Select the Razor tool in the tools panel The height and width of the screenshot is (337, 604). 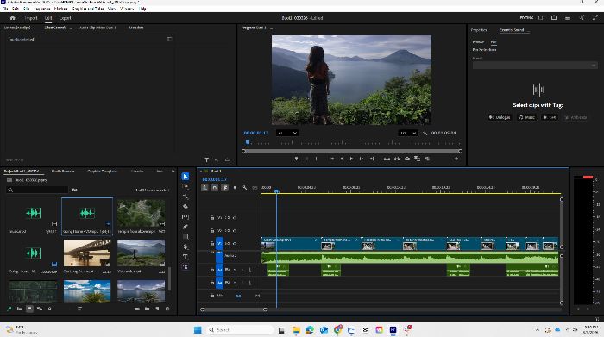186,207
